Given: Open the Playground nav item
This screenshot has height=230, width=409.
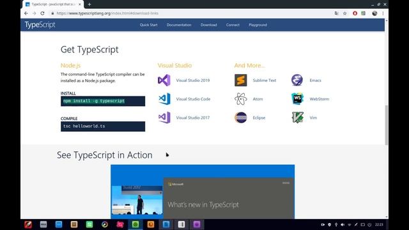Looking at the screenshot, I should tap(258, 25).
